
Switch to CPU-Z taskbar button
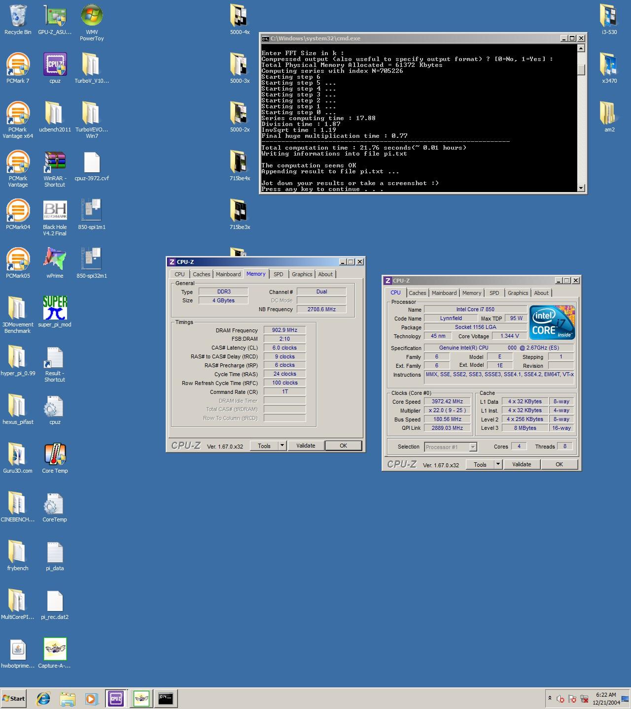tap(116, 698)
